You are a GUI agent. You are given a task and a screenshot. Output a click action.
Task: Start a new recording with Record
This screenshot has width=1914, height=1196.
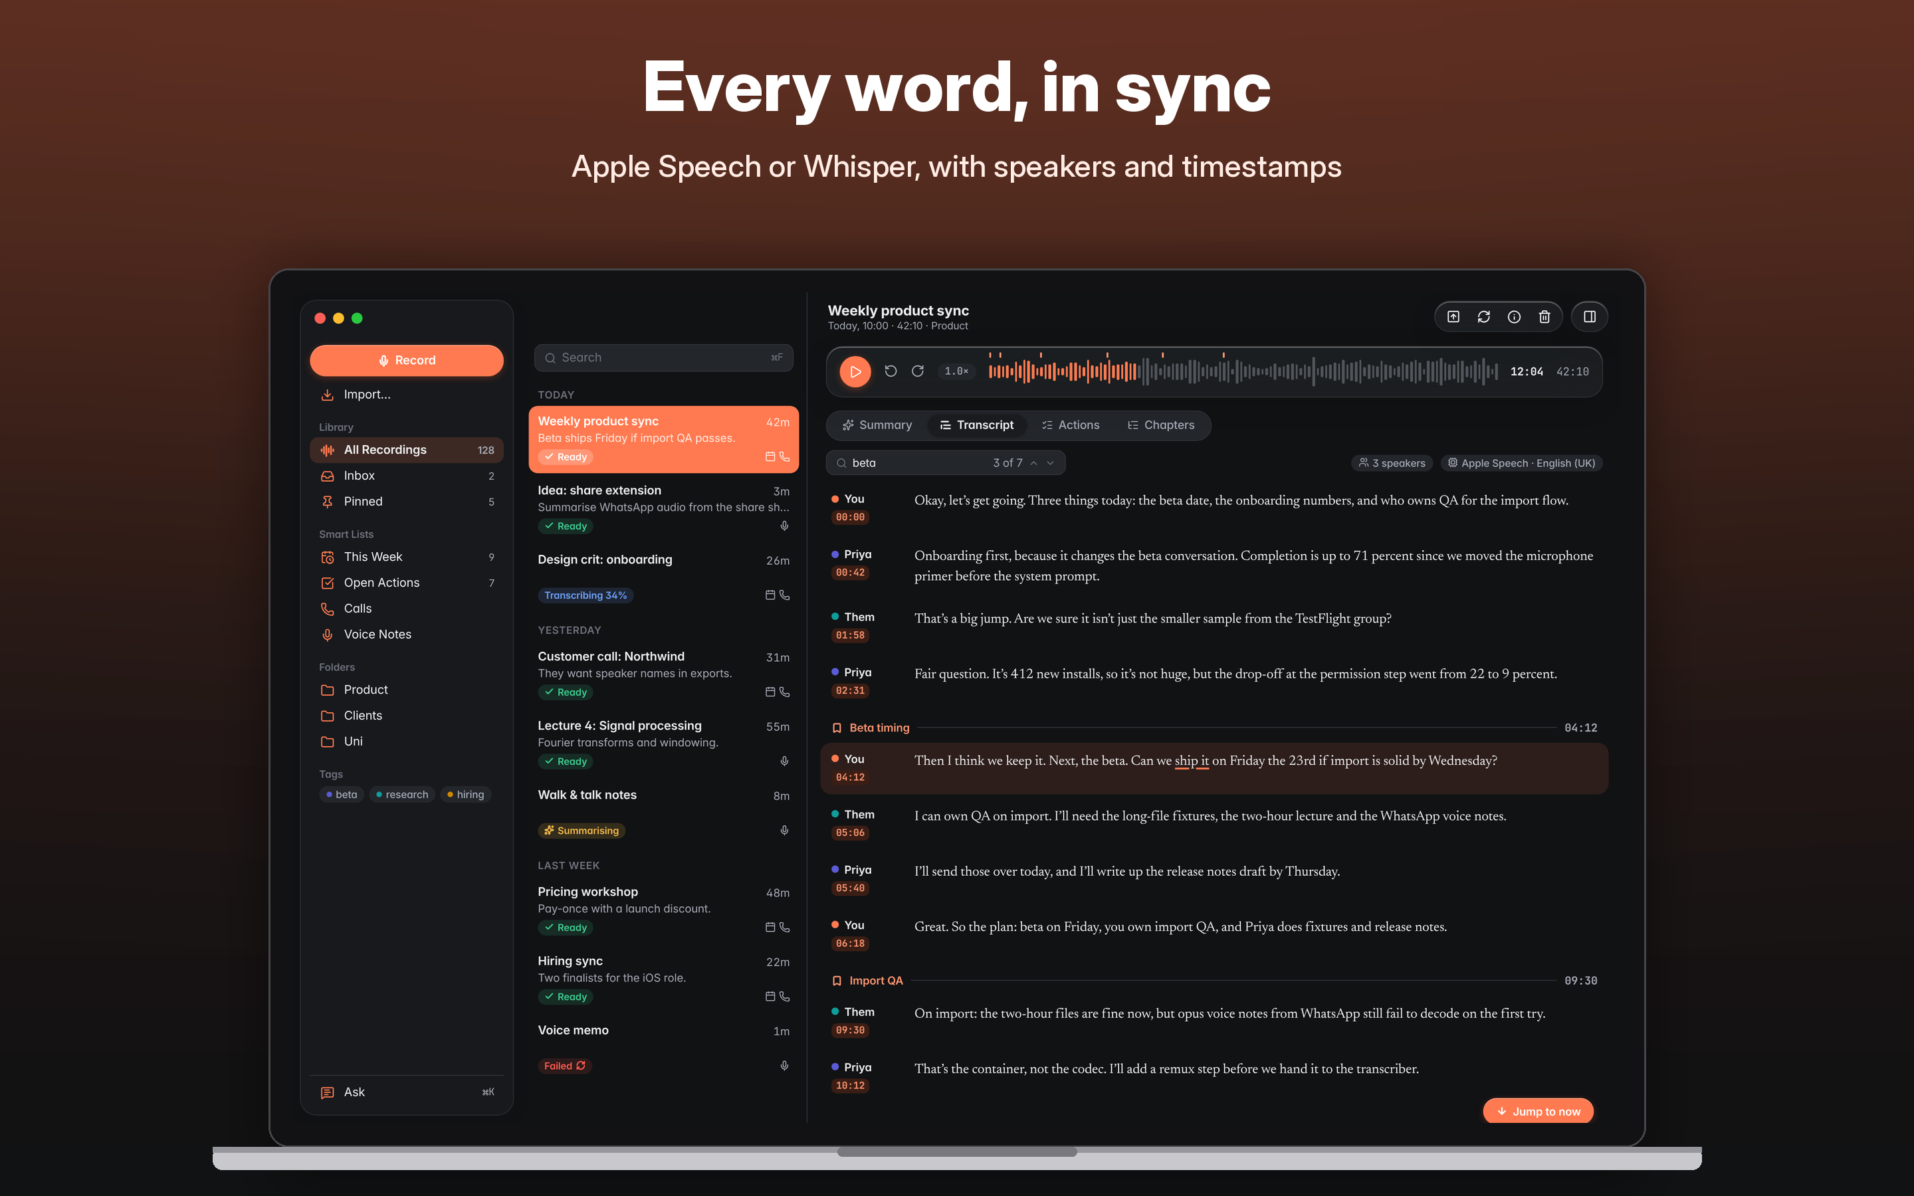[x=407, y=360]
